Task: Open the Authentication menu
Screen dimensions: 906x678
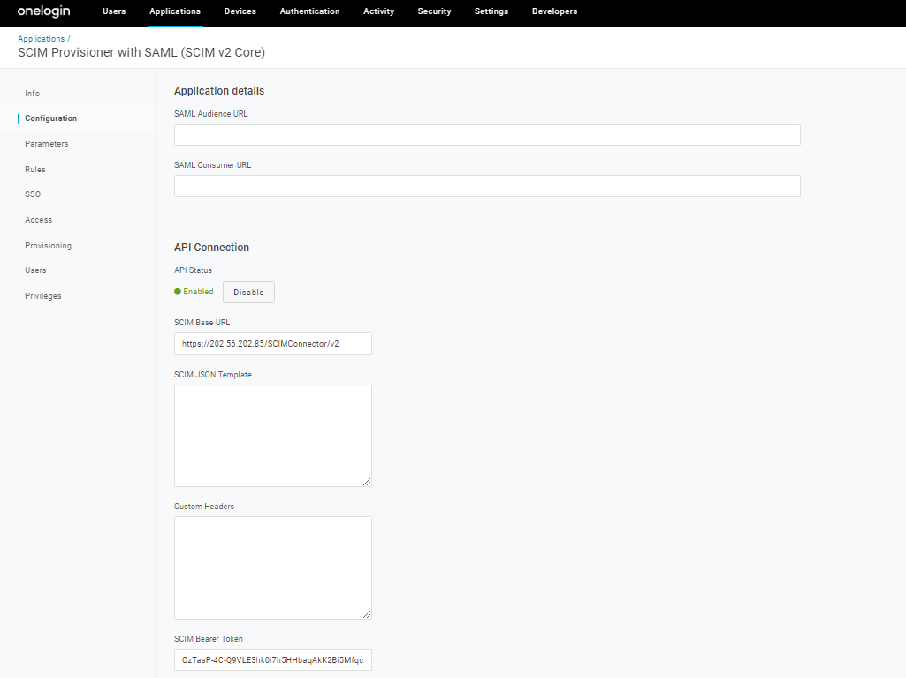Action: [309, 11]
